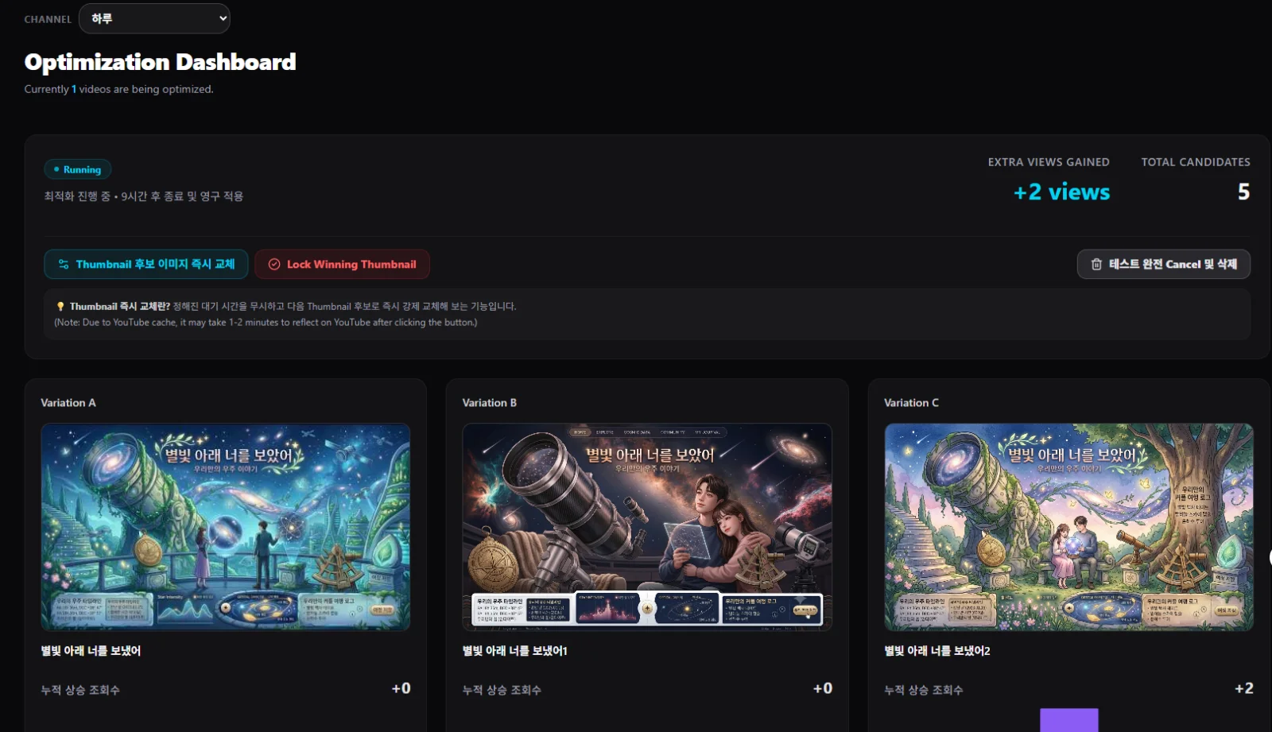Click the total candidates value 5
This screenshot has width=1272, height=732.
coord(1243,192)
